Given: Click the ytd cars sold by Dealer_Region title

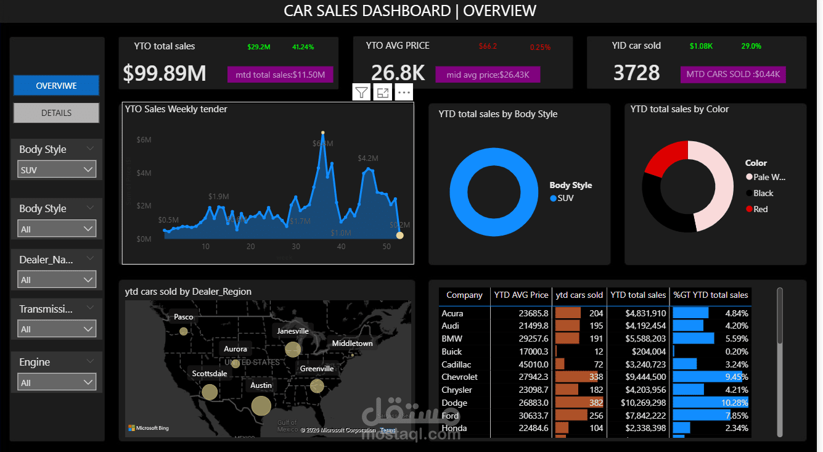Looking at the screenshot, I should [x=188, y=292].
